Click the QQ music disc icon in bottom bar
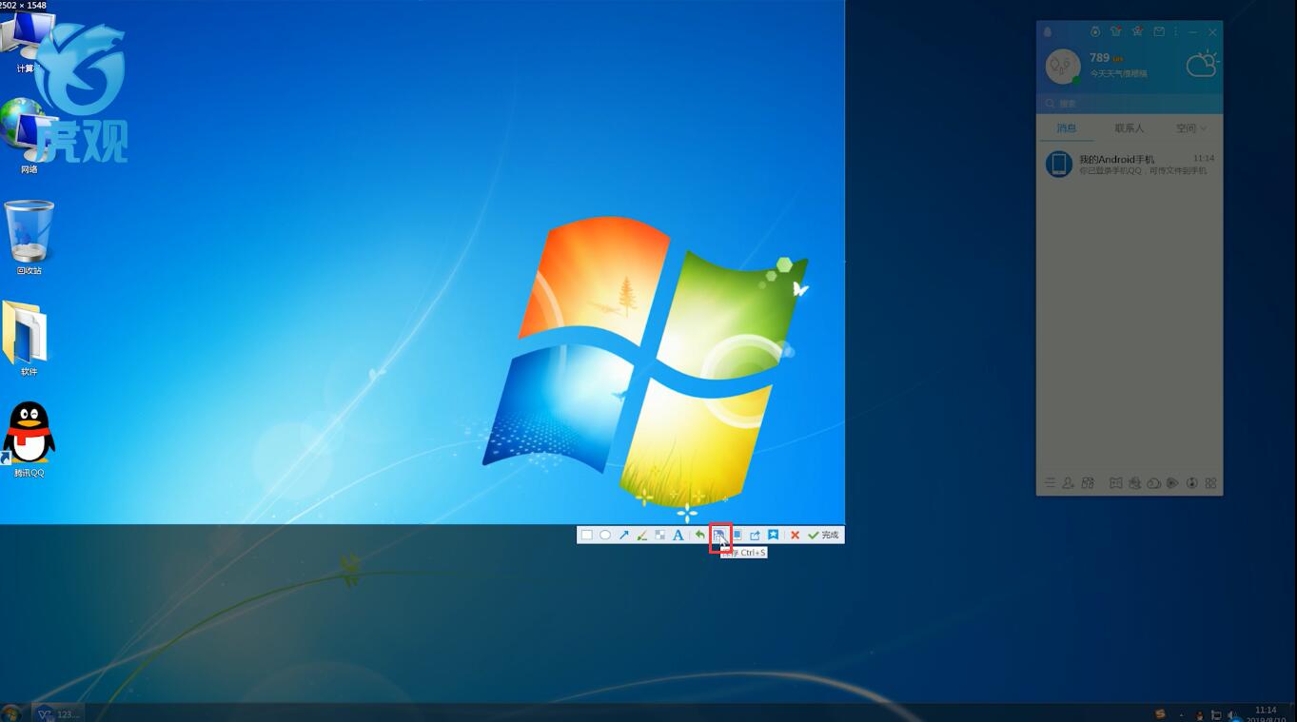 pyautogui.click(x=1192, y=483)
